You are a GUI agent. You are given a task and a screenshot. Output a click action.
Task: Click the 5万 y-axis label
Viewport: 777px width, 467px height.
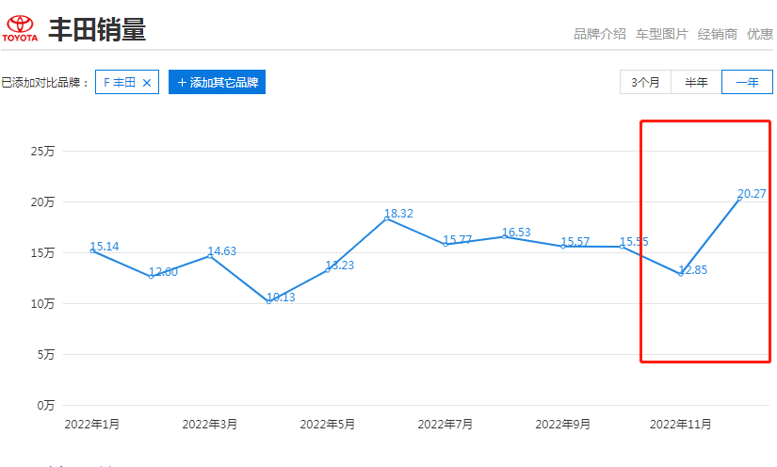[x=45, y=355]
